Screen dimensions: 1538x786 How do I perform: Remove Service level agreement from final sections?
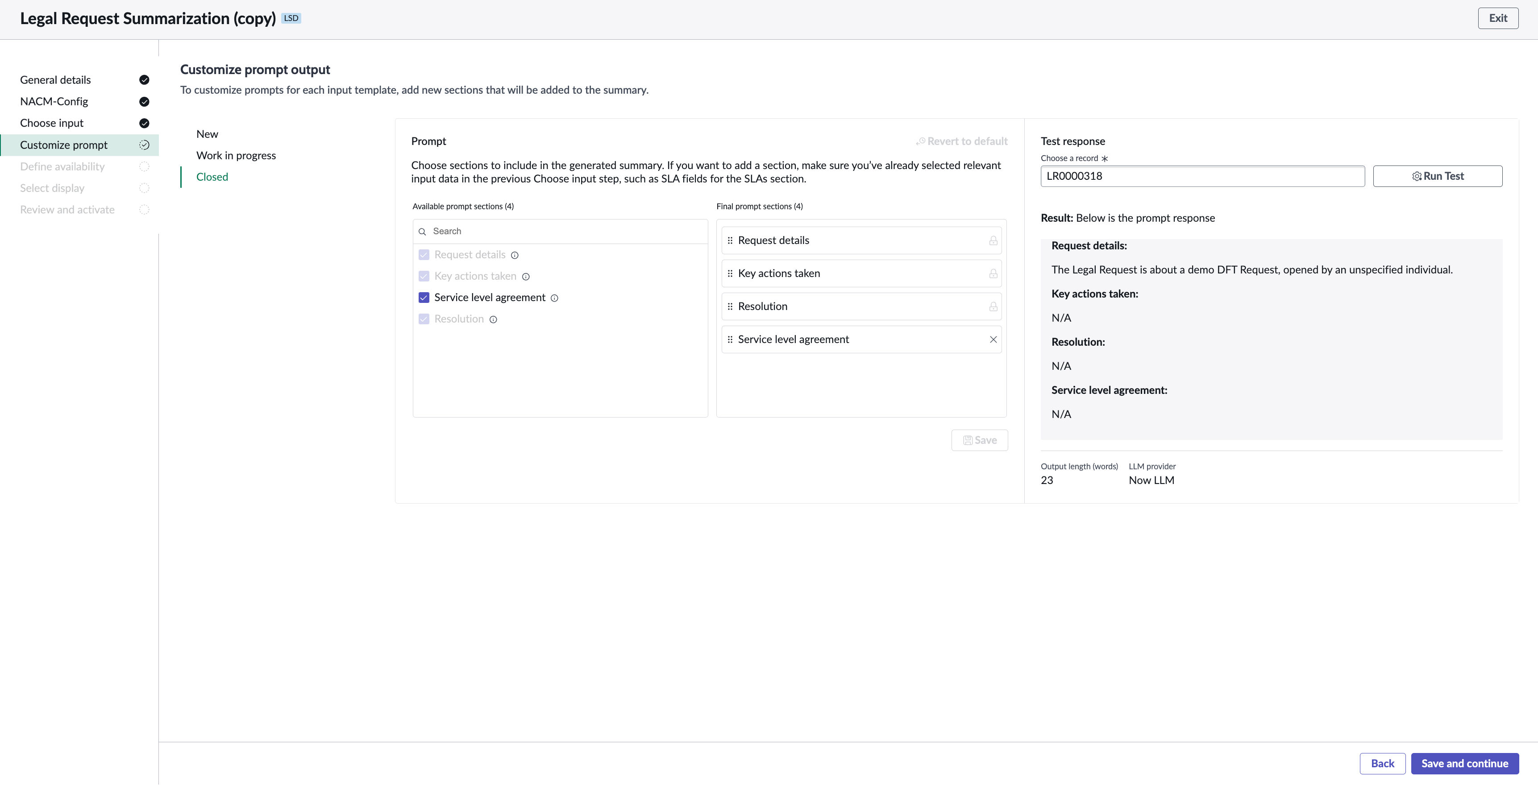point(993,339)
